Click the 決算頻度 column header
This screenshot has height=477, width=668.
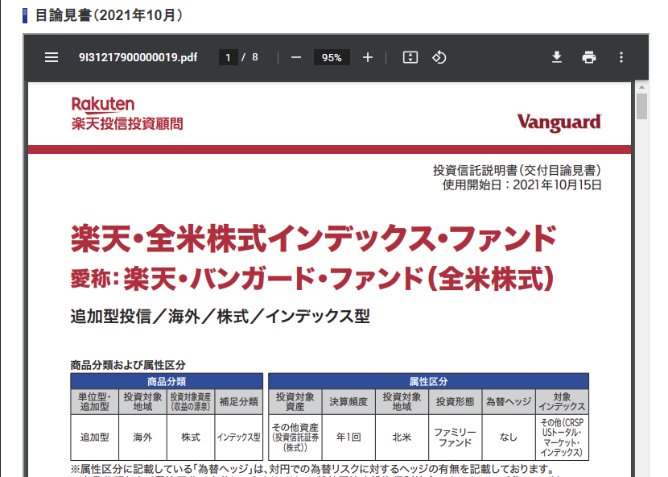pyautogui.click(x=348, y=401)
